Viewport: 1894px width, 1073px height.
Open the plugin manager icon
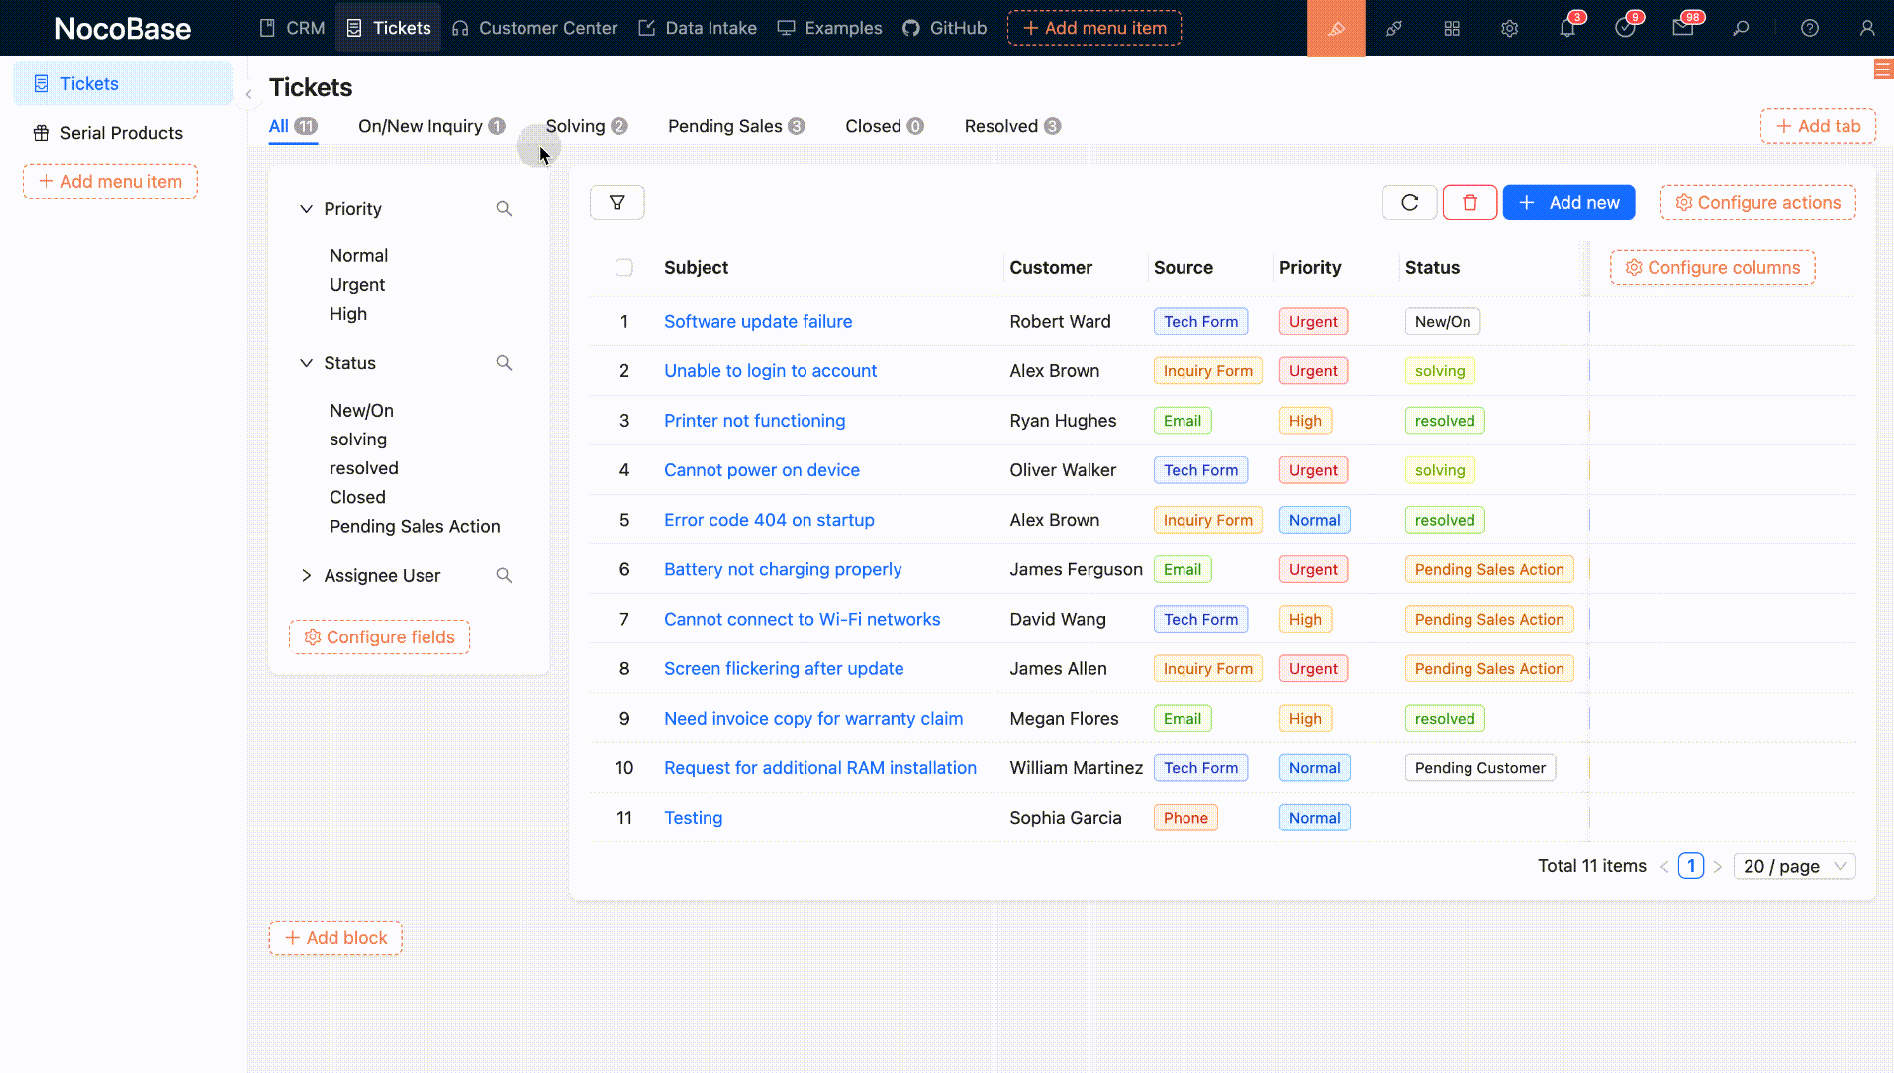coord(1394,28)
